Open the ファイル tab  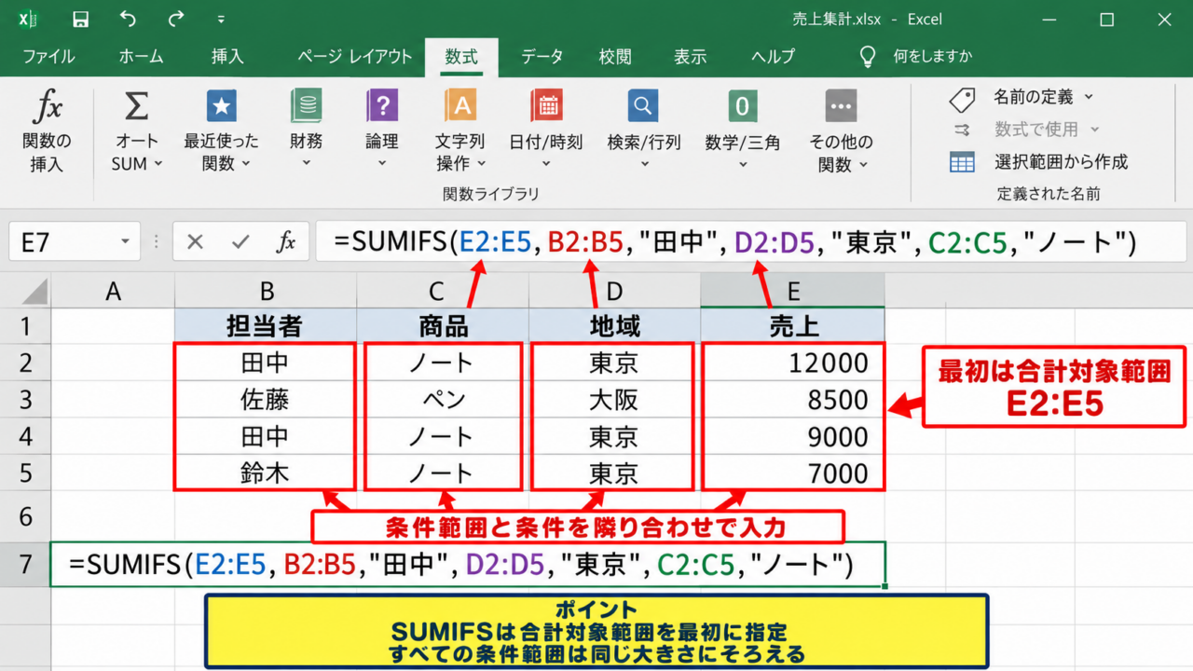click(x=48, y=57)
